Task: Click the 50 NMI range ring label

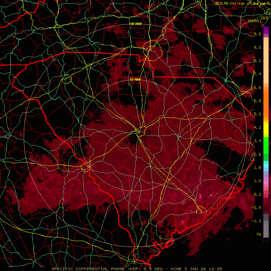Action: point(135,79)
